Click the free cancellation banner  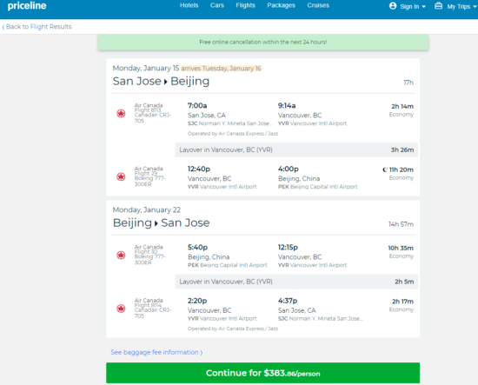click(263, 42)
